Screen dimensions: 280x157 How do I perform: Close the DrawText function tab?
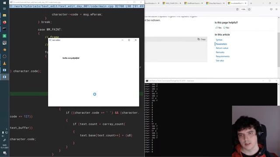(x=224, y=3)
